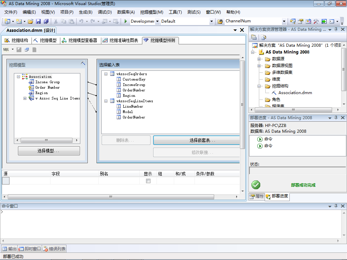This screenshot has width=347, height=260.
Task: Open the 输出 tab at bottom
Action: coord(9,249)
